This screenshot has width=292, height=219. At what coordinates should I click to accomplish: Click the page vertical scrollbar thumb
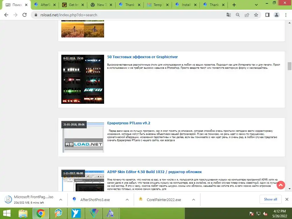[289, 66]
